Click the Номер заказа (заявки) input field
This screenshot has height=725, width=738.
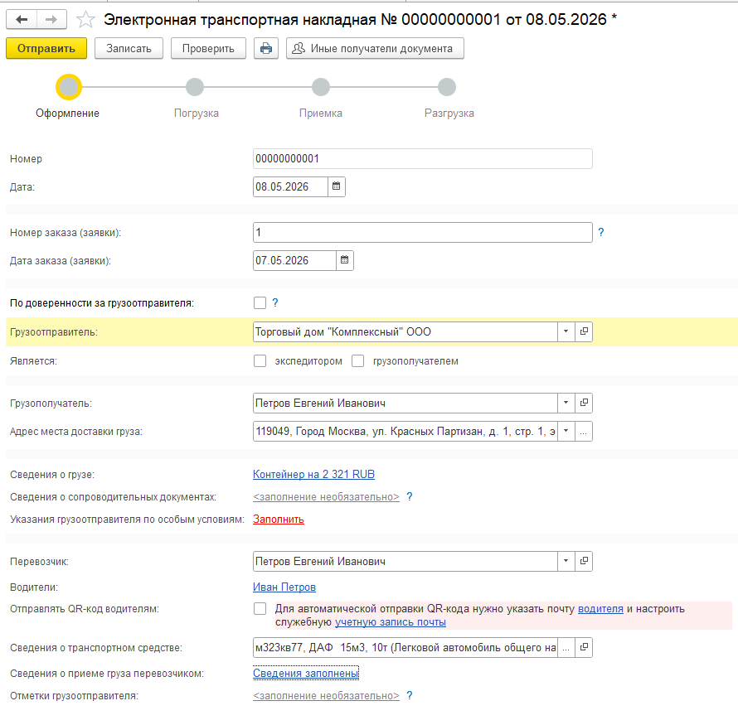(423, 232)
